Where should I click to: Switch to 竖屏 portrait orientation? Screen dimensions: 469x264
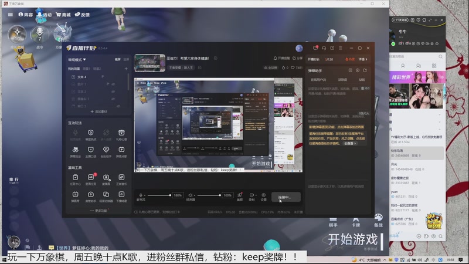click(x=126, y=60)
